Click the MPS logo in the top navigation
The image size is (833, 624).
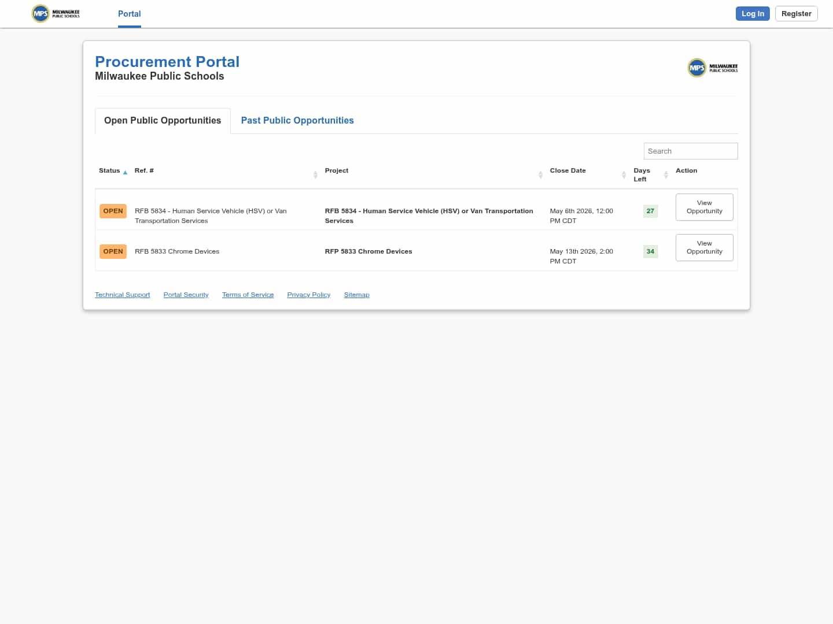56,13
